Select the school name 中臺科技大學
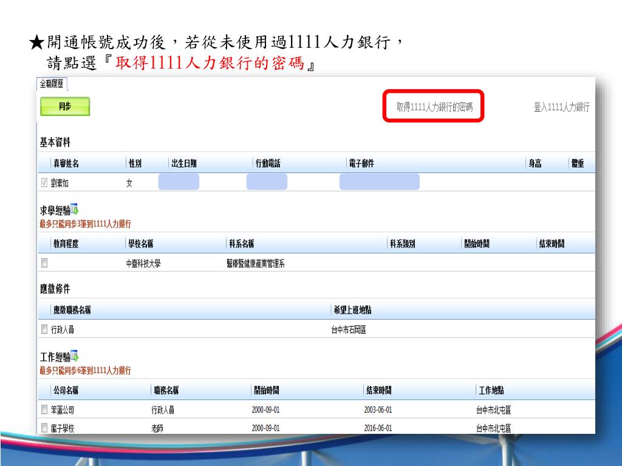 tap(143, 263)
